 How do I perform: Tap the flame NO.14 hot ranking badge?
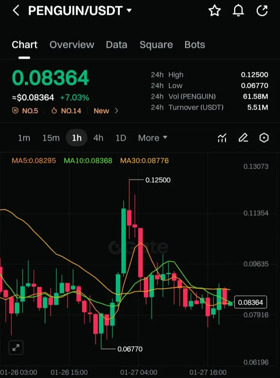[x=66, y=111]
